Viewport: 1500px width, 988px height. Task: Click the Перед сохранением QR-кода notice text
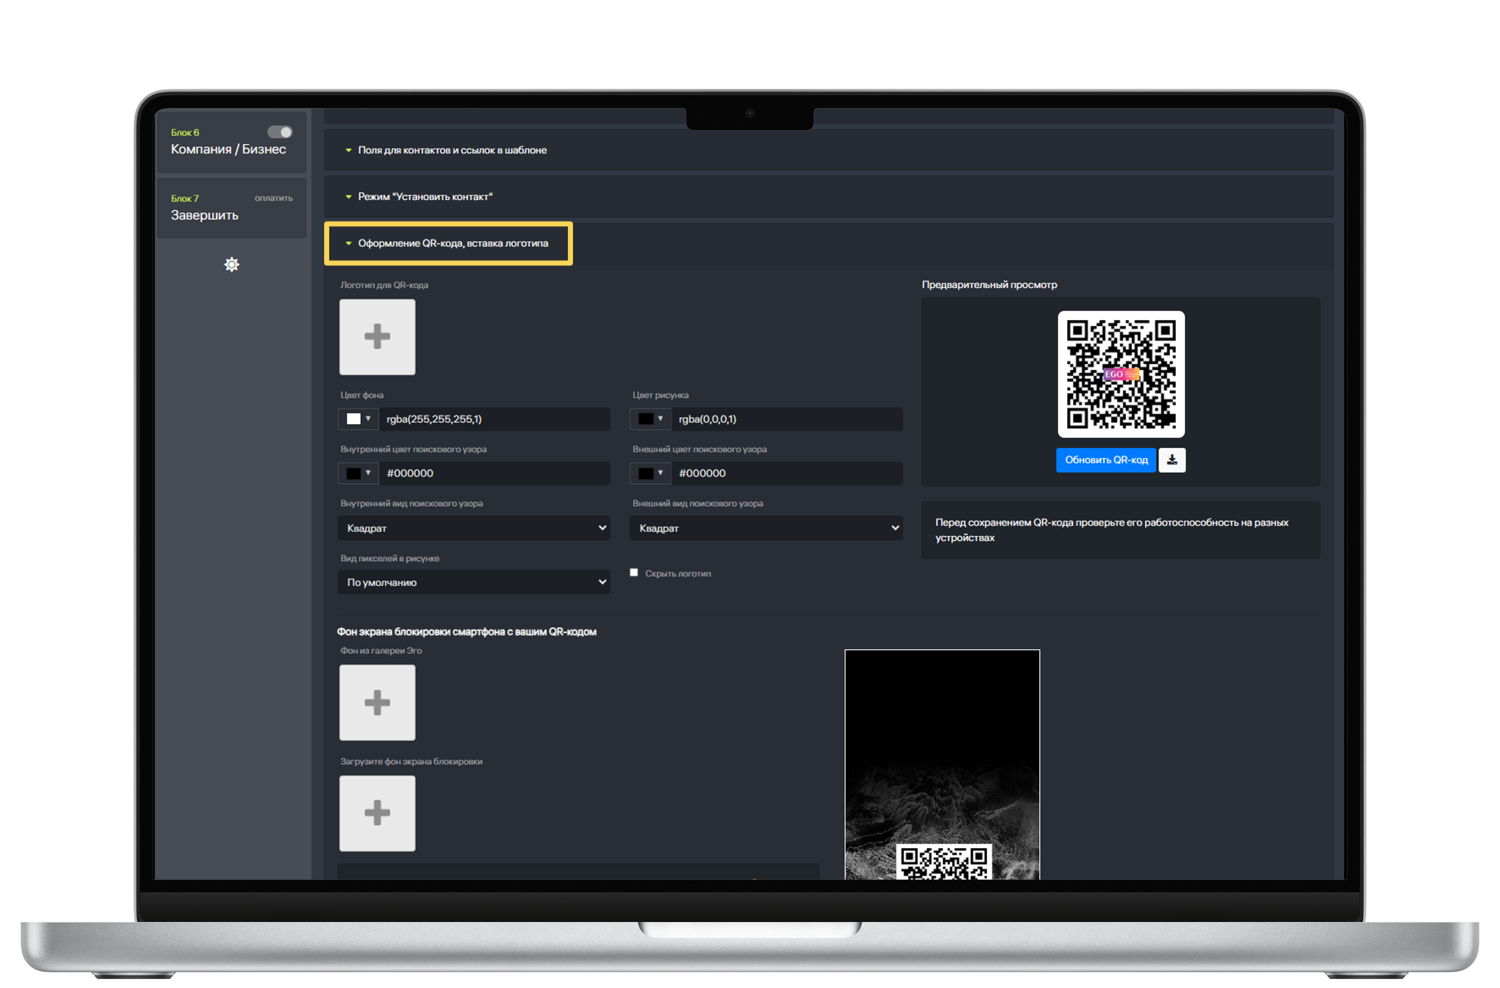pyautogui.click(x=1111, y=530)
